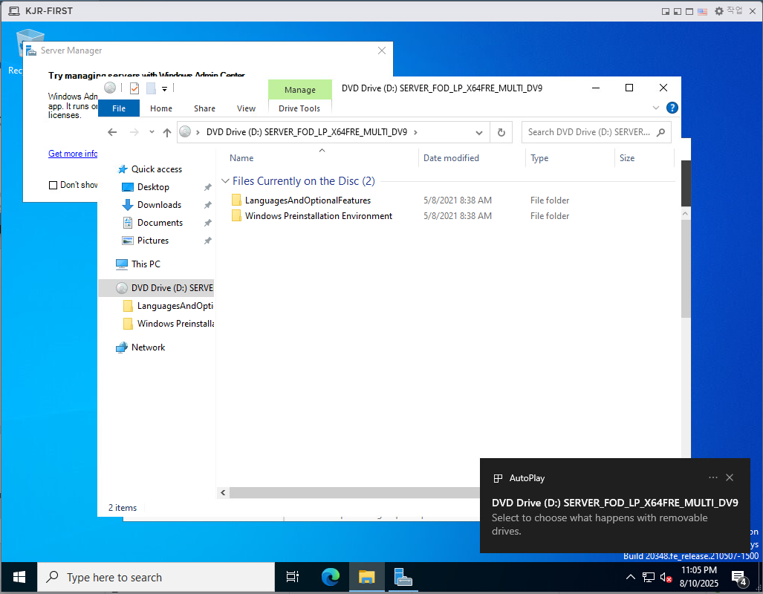Screen dimensions: 763x594
Task: Click the disc icon in address bar
Action: coord(186,132)
